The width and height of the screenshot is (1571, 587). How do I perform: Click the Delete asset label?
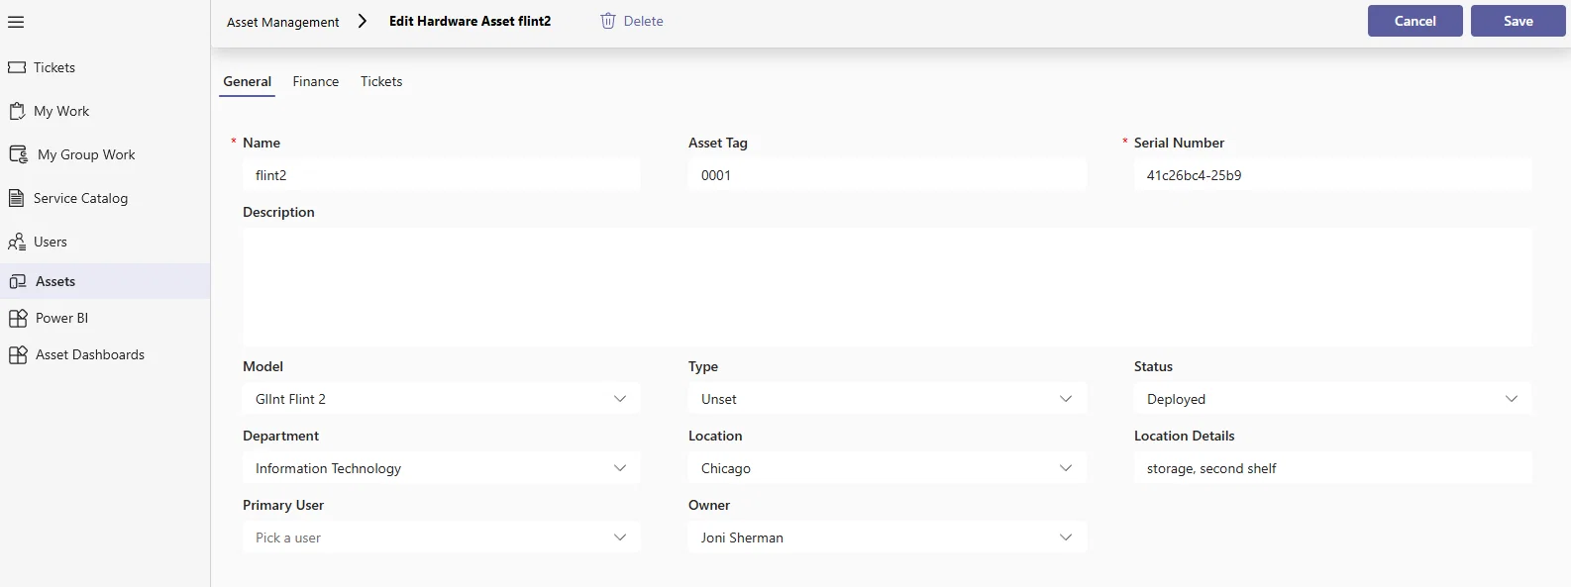point(644,21)
